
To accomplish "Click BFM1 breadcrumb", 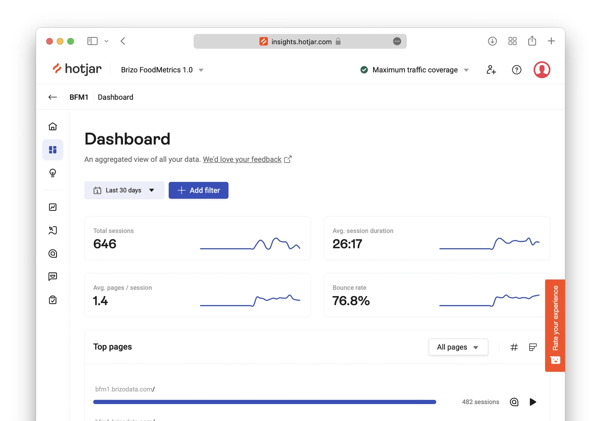I will 79,97.
